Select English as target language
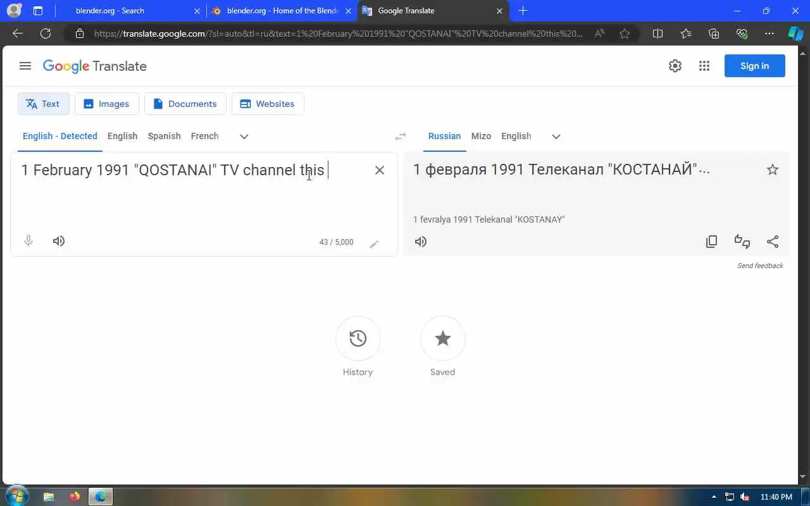Image resolution: width=810 pixels, height=506 pixels. 516,136
